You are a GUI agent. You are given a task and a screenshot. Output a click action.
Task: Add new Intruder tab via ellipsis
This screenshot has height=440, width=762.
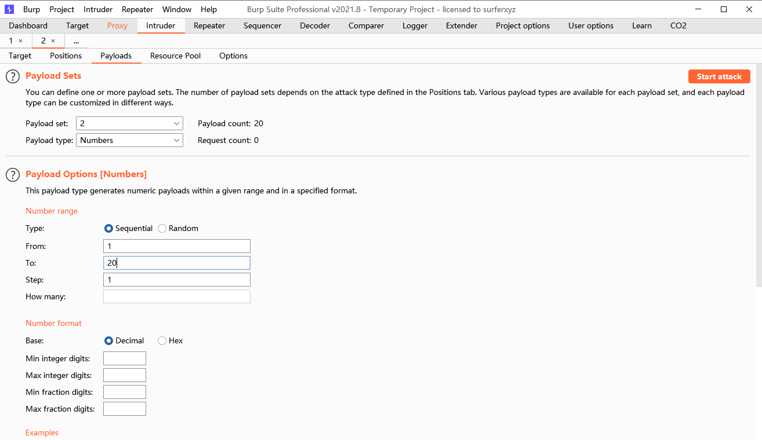point(76,41)
